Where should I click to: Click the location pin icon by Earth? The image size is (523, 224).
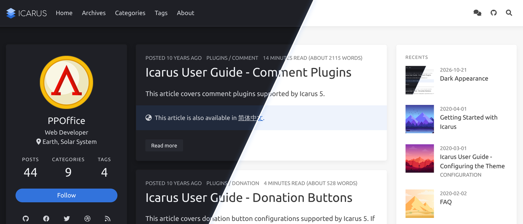pyautogui.click(x=38, y=142)
